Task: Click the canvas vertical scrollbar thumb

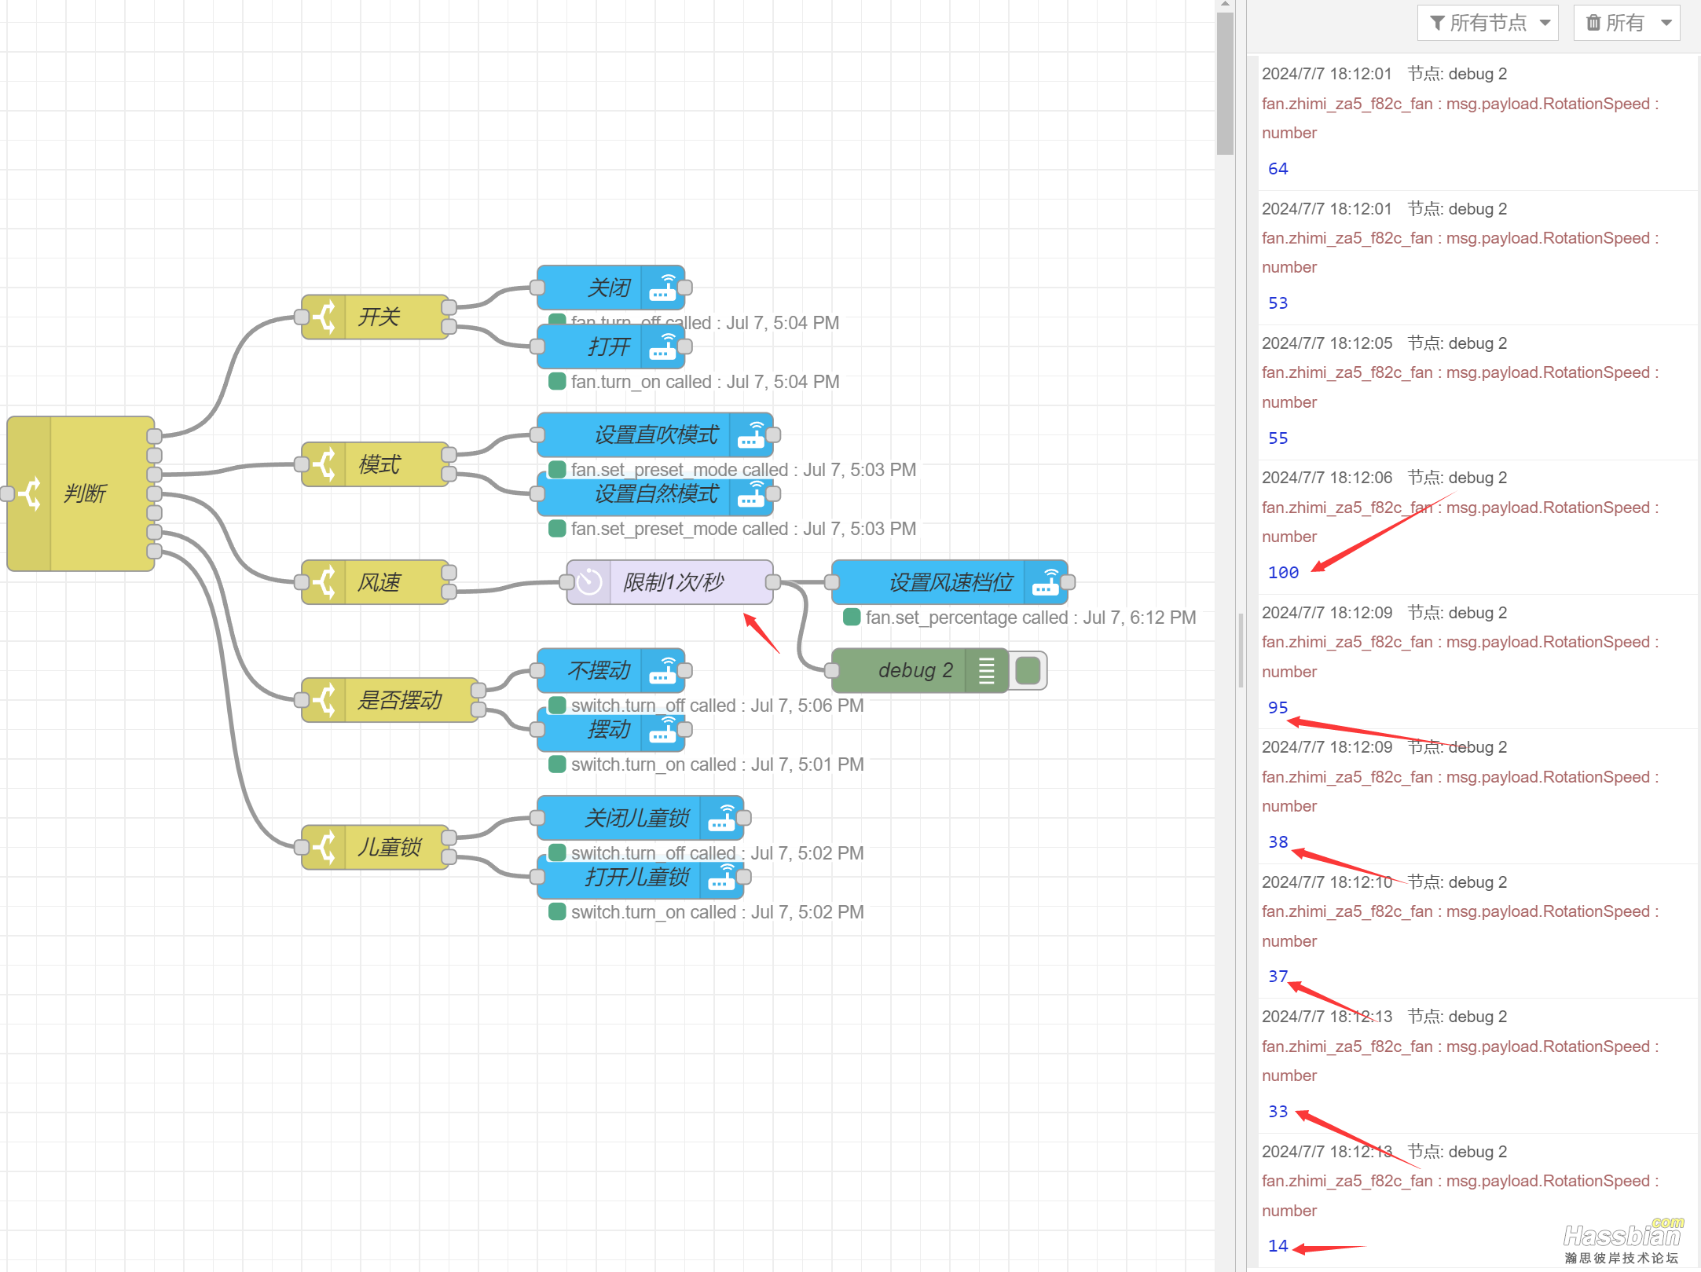Action: click(1225, 82)
